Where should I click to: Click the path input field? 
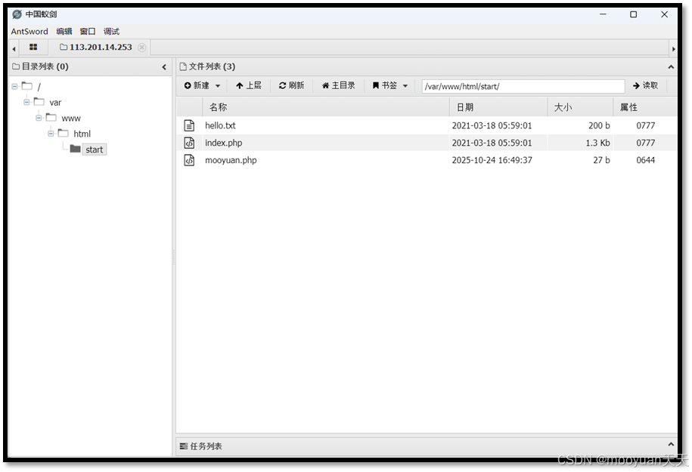523,86
